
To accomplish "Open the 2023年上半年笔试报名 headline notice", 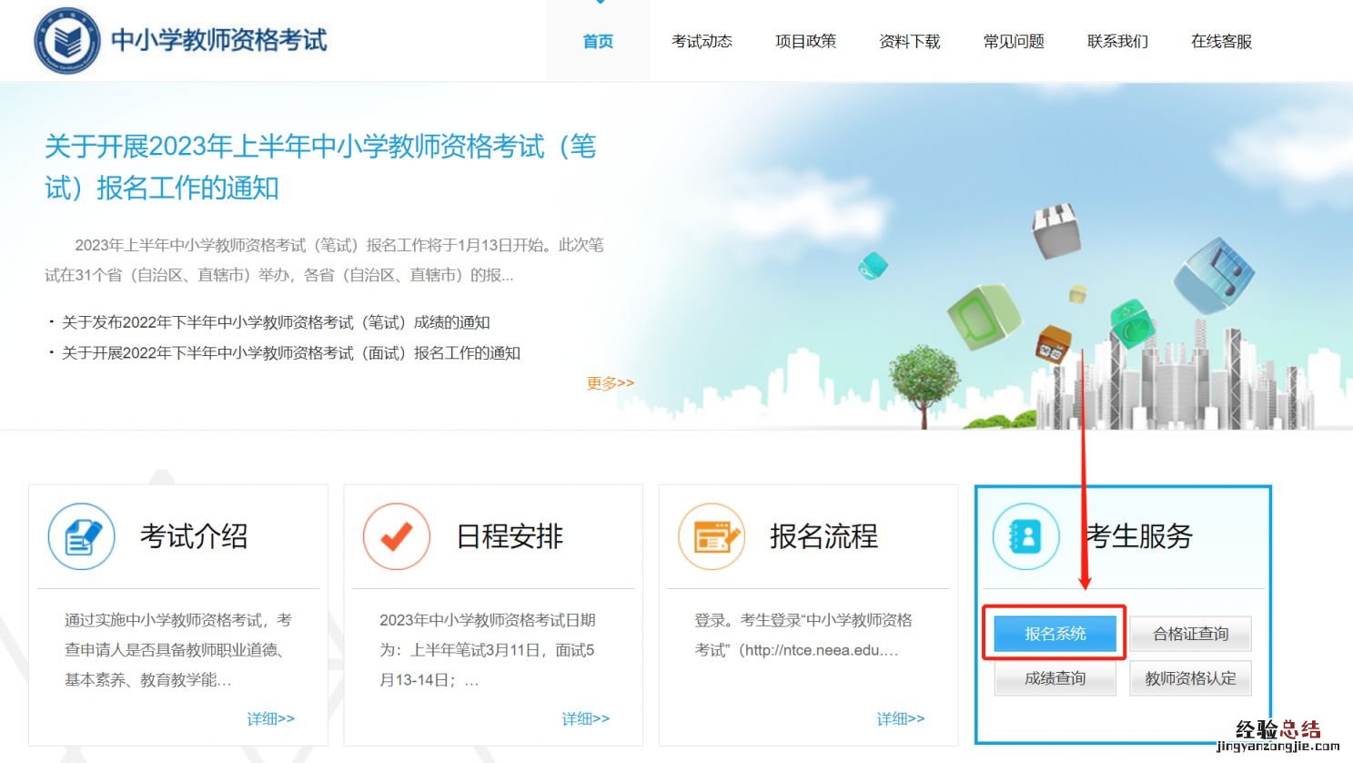I will point(320,167).
